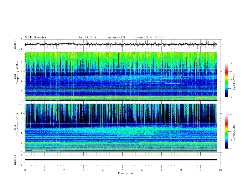Click tick label "5" on the time axis

click(x=122, y=170)
